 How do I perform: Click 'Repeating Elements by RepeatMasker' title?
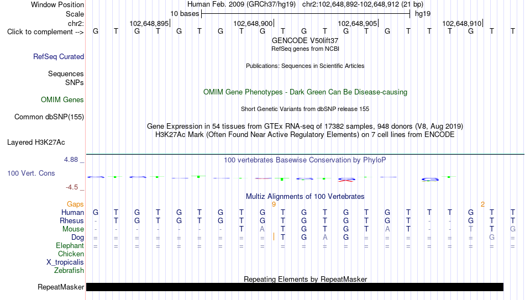click(305, 279)
